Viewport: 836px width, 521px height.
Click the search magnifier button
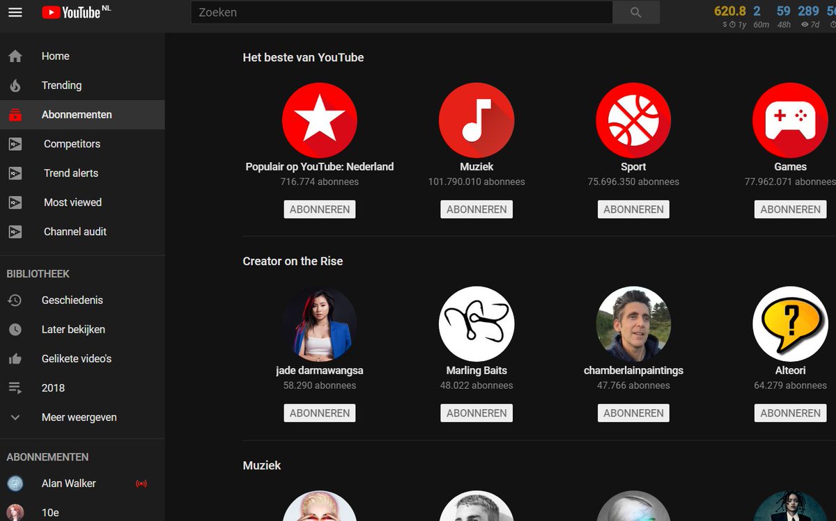coord(635,13)
